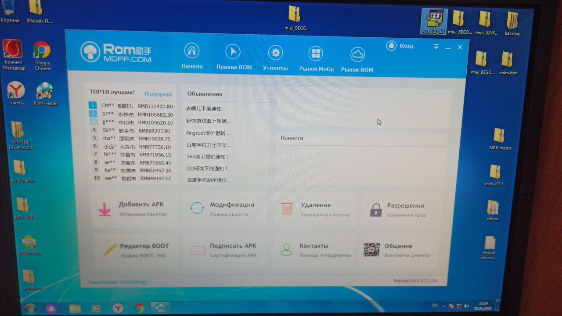Open the Windows Start button
The image size is (562, 316).
(30, 308)
